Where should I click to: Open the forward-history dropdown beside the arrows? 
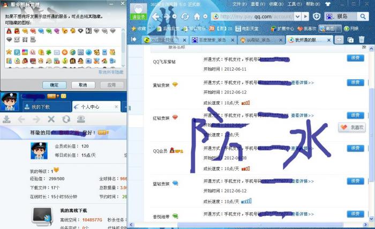click(175, 17)
